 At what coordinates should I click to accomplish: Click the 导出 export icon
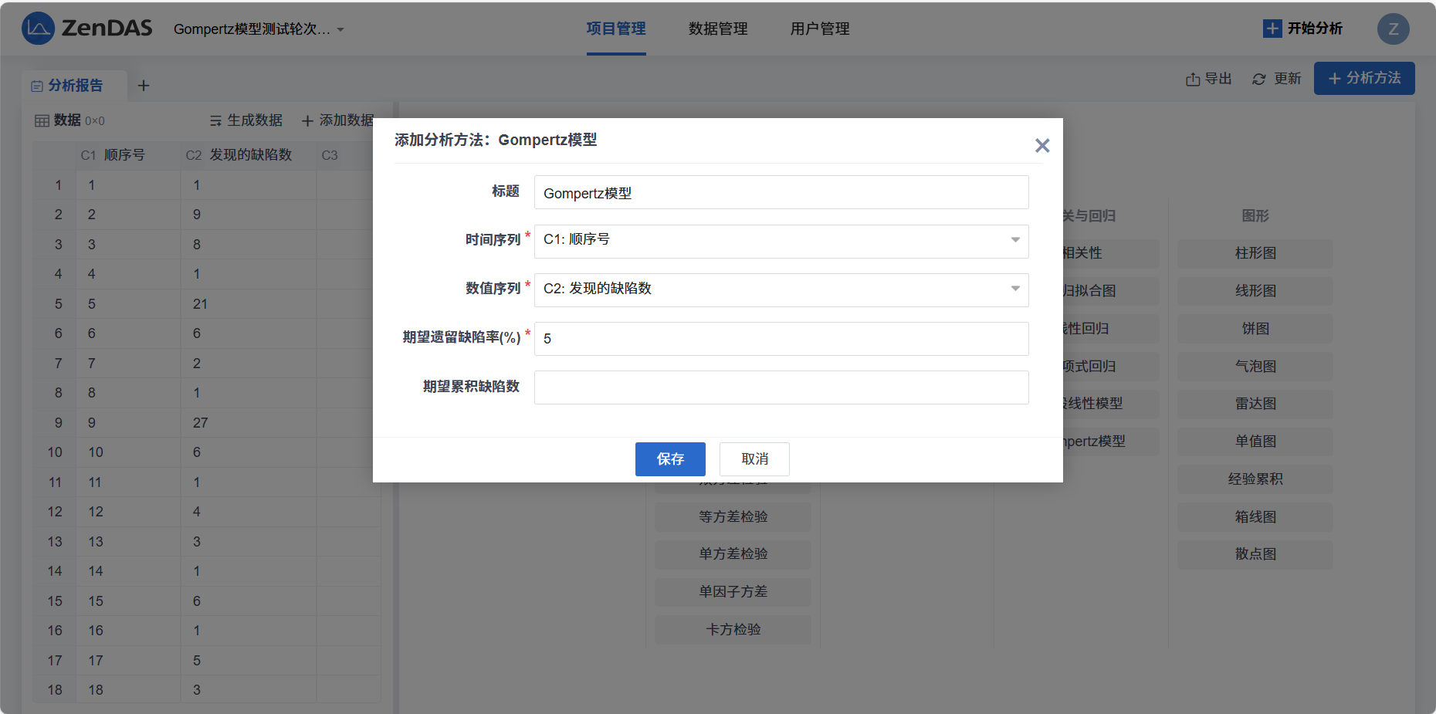pyautogui.click(x=1193, y=80)
